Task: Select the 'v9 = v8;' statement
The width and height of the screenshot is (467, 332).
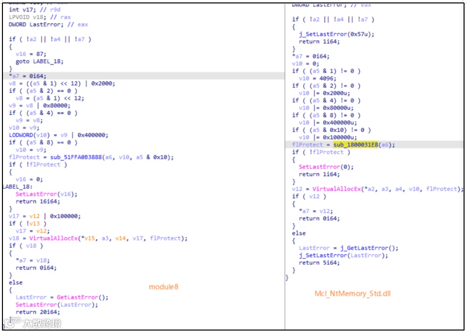Action: pyautogui.click(x=29, y=120)
